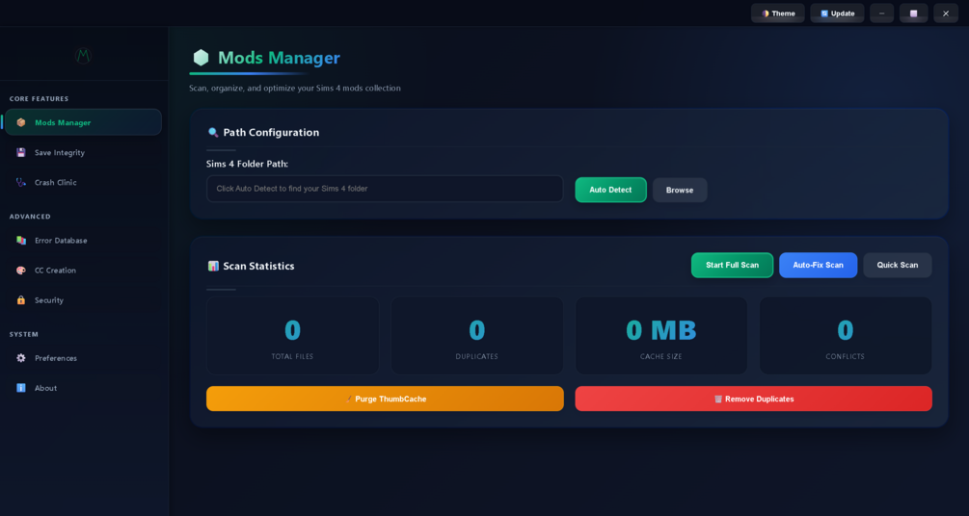Viewport: 969px width, 516px height.
Task: Maximize the application window
Action: coord(913,13)
